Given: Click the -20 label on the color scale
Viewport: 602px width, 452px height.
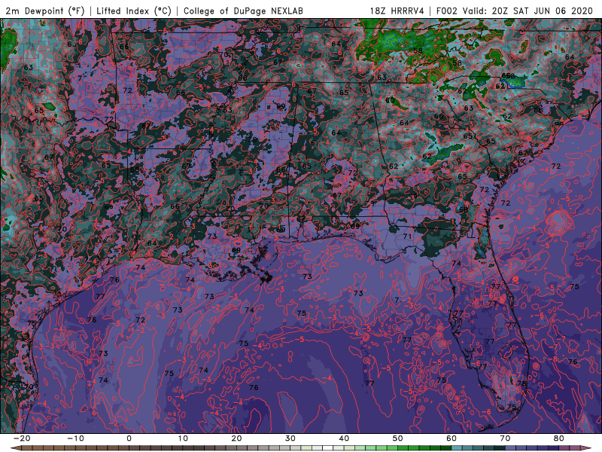Looking at the screenshot, I should click(22, 438).
